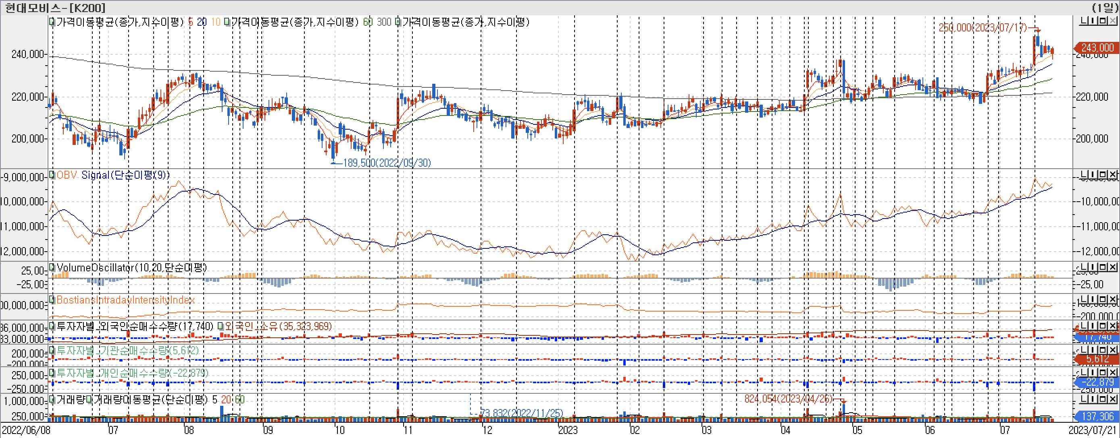Viewport: 1120px width, 438px height.
Task: Toggle the 거래량 legend box
Action: [x=52, y=399]
